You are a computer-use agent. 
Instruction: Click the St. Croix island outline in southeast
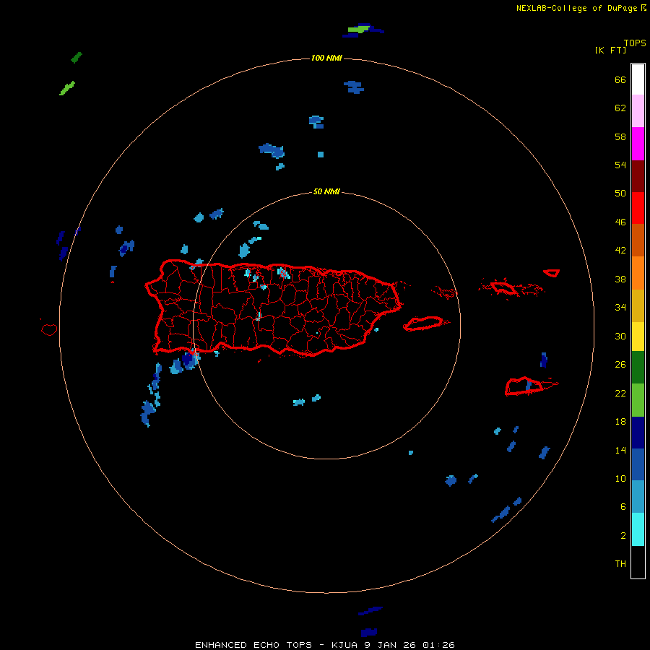coord(524,386)
